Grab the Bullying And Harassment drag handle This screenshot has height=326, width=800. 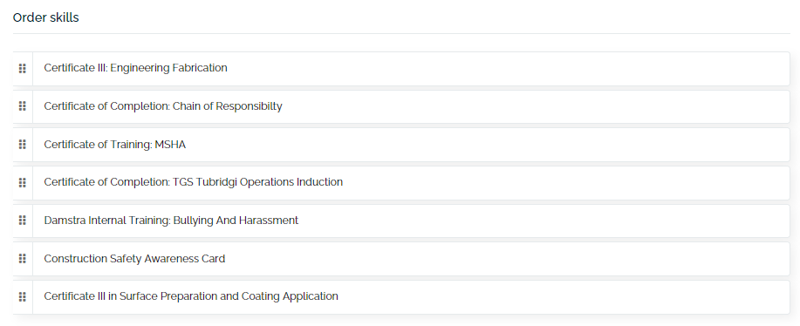pyautogui.click(x=23, y=221)
